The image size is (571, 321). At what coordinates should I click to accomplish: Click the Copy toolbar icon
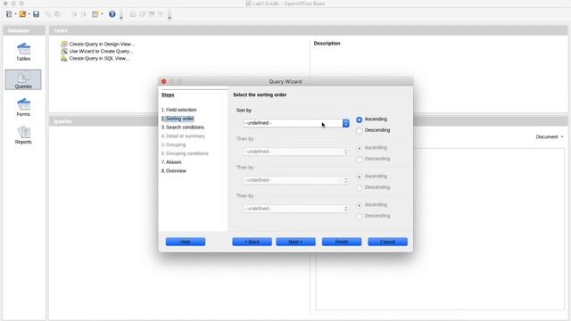pos(48,14)
